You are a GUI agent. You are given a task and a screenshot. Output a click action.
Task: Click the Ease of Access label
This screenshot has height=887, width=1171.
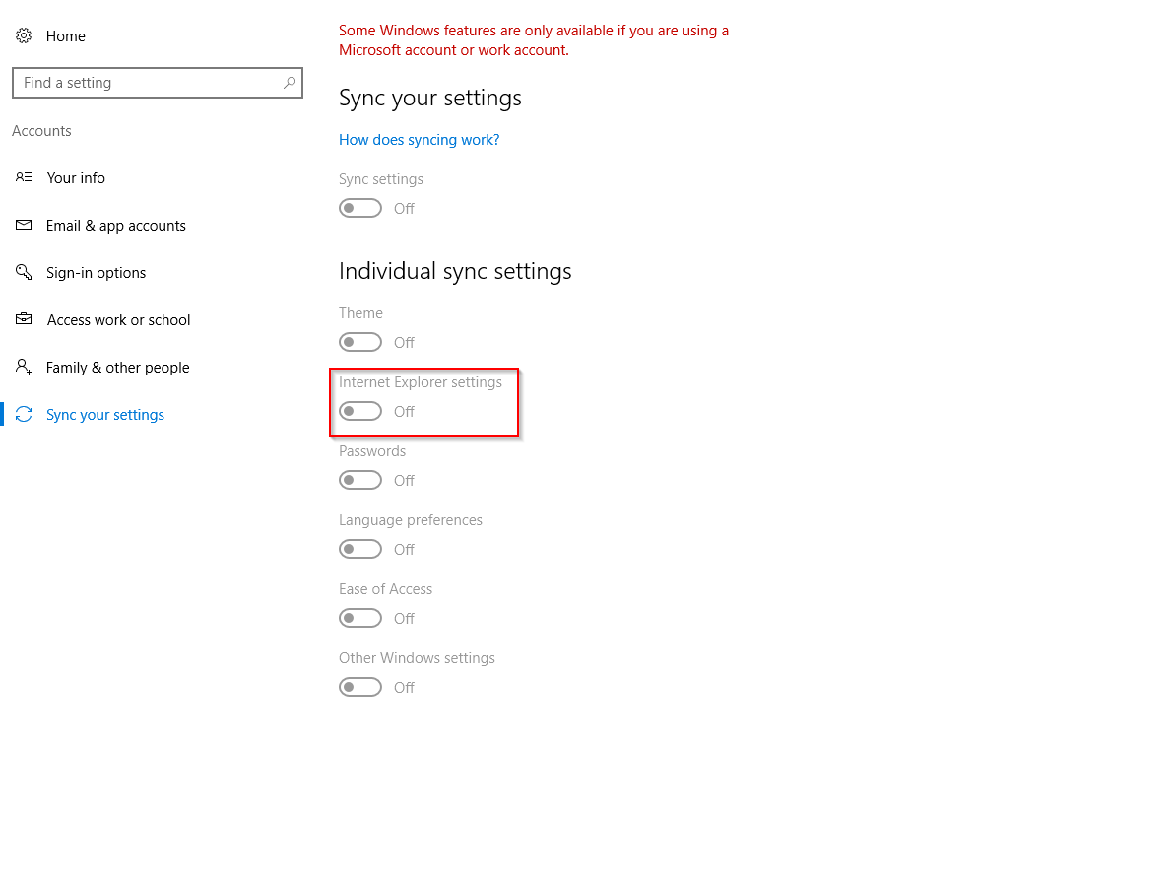point(385,589)
